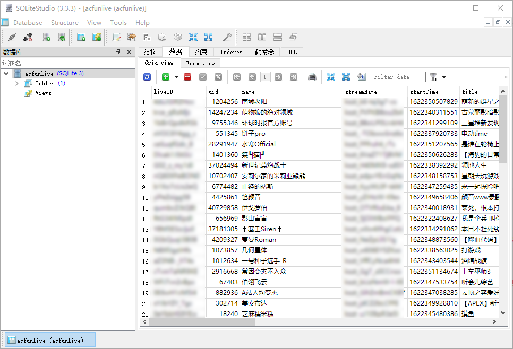
Task: Switch to the 约束 tab
Action: click(201, 52)
